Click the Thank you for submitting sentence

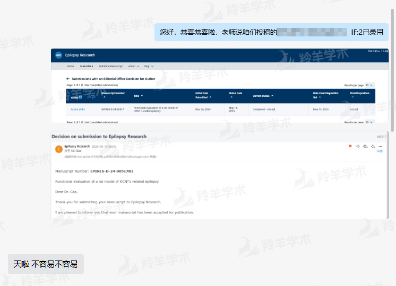[108, 202]
